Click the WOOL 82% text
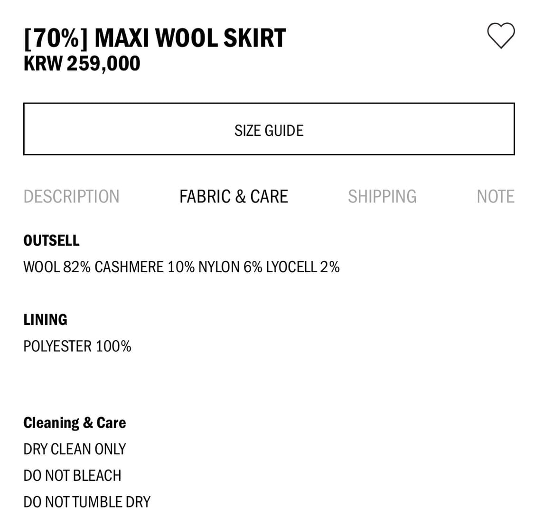534x517 pixels. click(56, 267)
